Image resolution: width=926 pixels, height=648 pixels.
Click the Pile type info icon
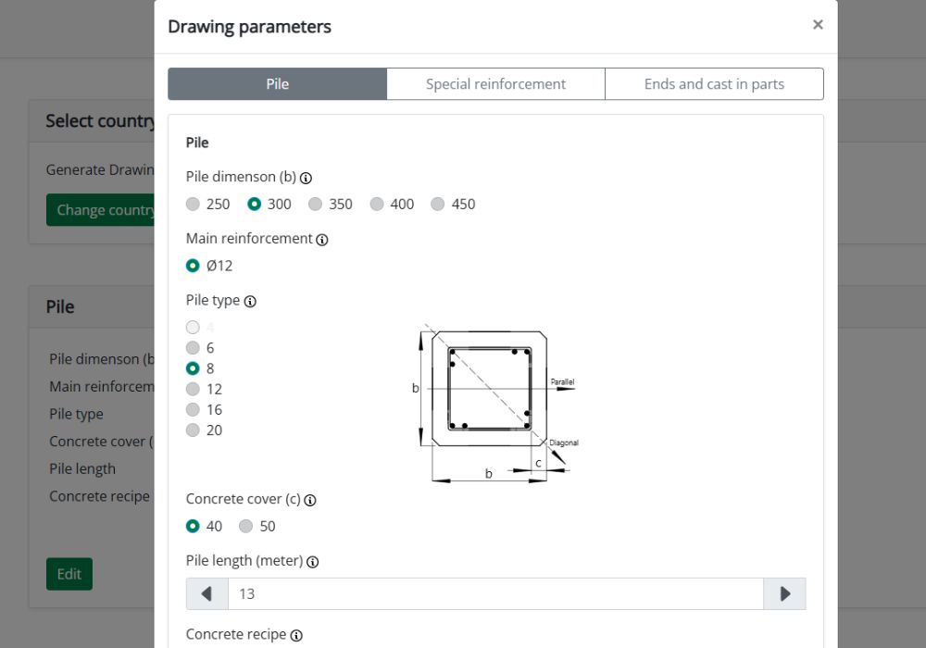[250, 302]
